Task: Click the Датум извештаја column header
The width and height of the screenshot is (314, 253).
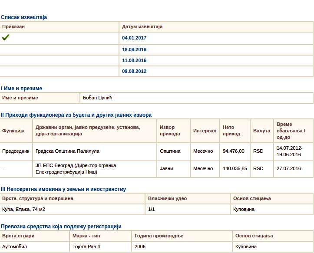Action: pyautogui.click(x=142, y=27)
